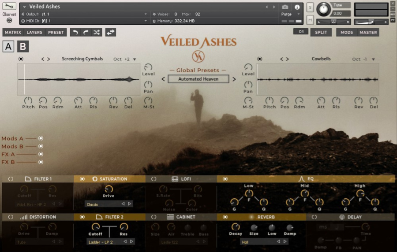Image resolution: width=397 pixels, height=252 pixels.
Task: Click the Filter 2 Cutoff knob
Action: click(x=95, y=227)
